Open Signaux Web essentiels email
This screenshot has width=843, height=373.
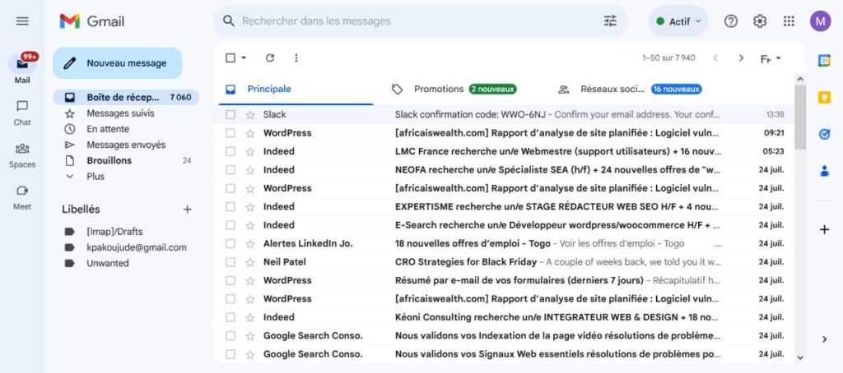click(503, 354)
